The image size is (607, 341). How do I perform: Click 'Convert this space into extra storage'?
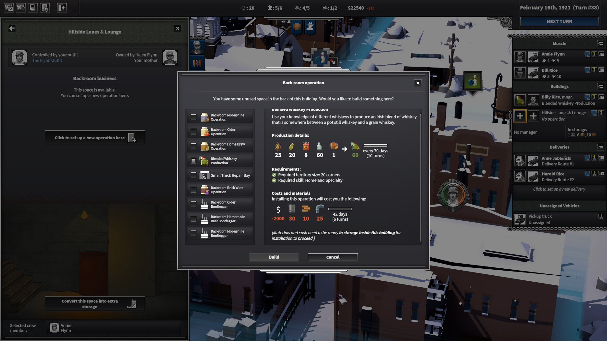pos(95,303)
